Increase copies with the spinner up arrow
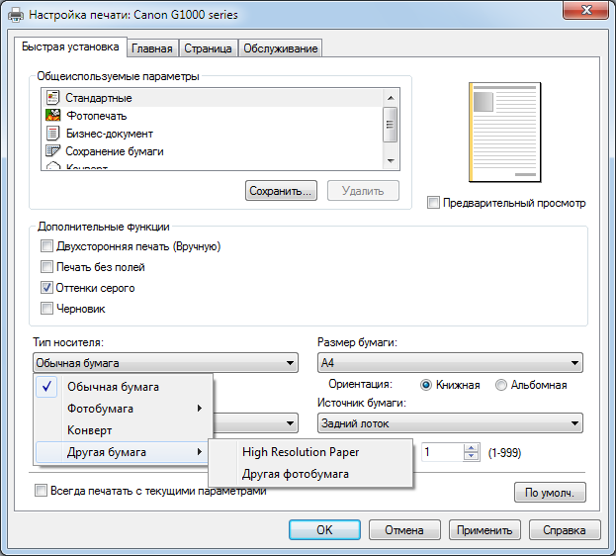616x556 pixels. point(471,448)
